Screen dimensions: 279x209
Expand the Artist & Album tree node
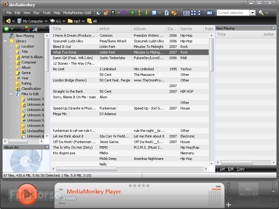[x=11, y=57]
